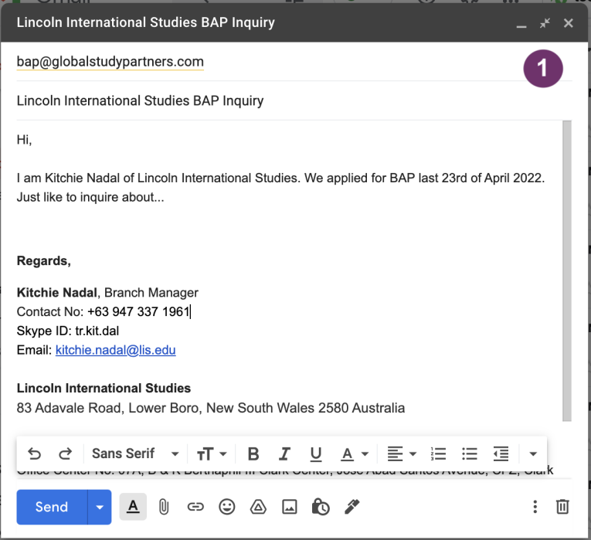Click the recipient bap@globalstudypartners.com
Viewport: 591px width, 540px height.
(110, 62)
